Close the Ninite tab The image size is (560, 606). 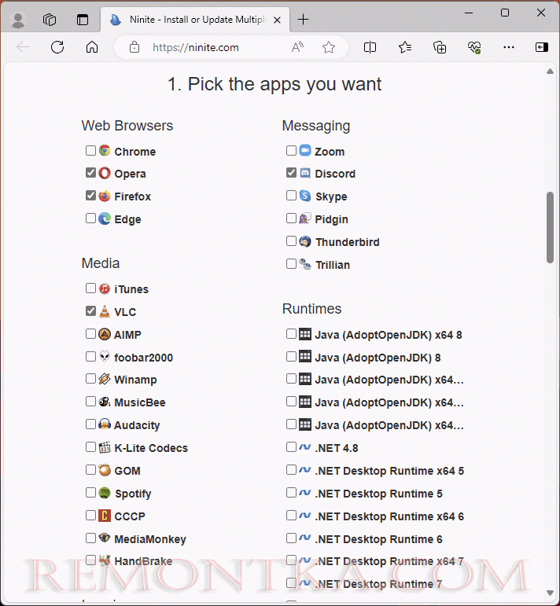tap(278, 20)
